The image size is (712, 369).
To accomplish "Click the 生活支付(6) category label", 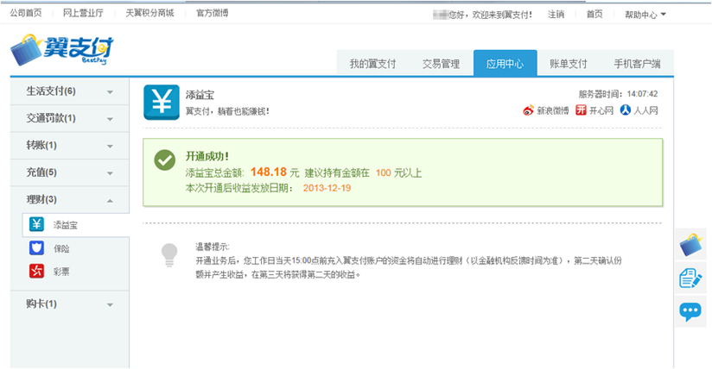I will [x=51, y=91].
